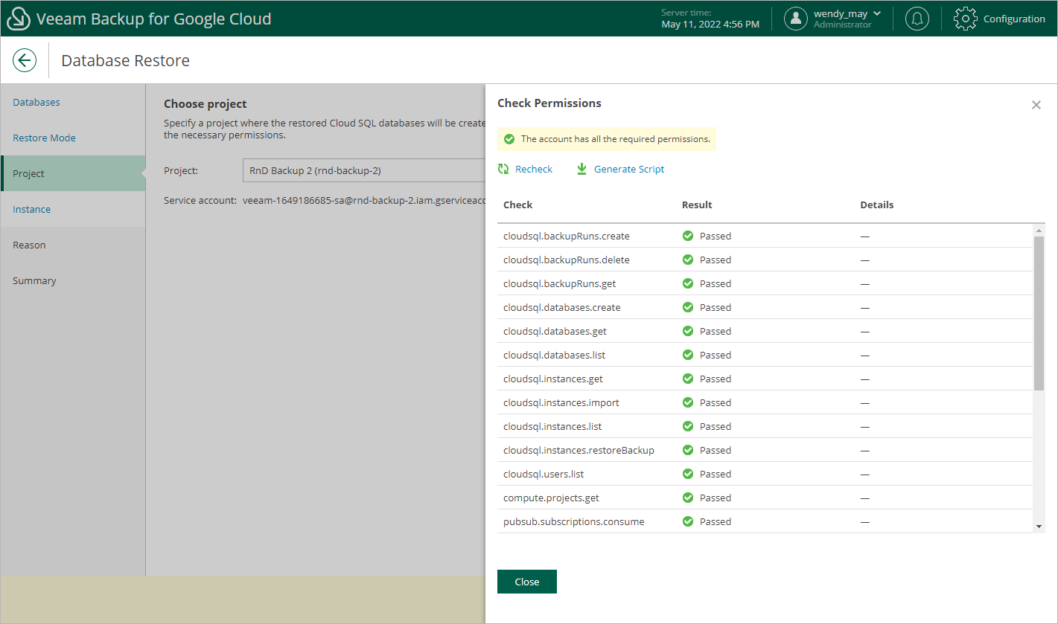Select cloudsql.instances.restoreBackup row text
This screenshot has height=624, width=1058.
[579, 450]
